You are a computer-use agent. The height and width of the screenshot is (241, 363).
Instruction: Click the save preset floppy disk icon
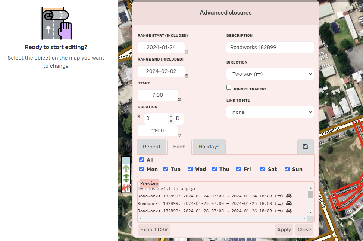(305, 147)
